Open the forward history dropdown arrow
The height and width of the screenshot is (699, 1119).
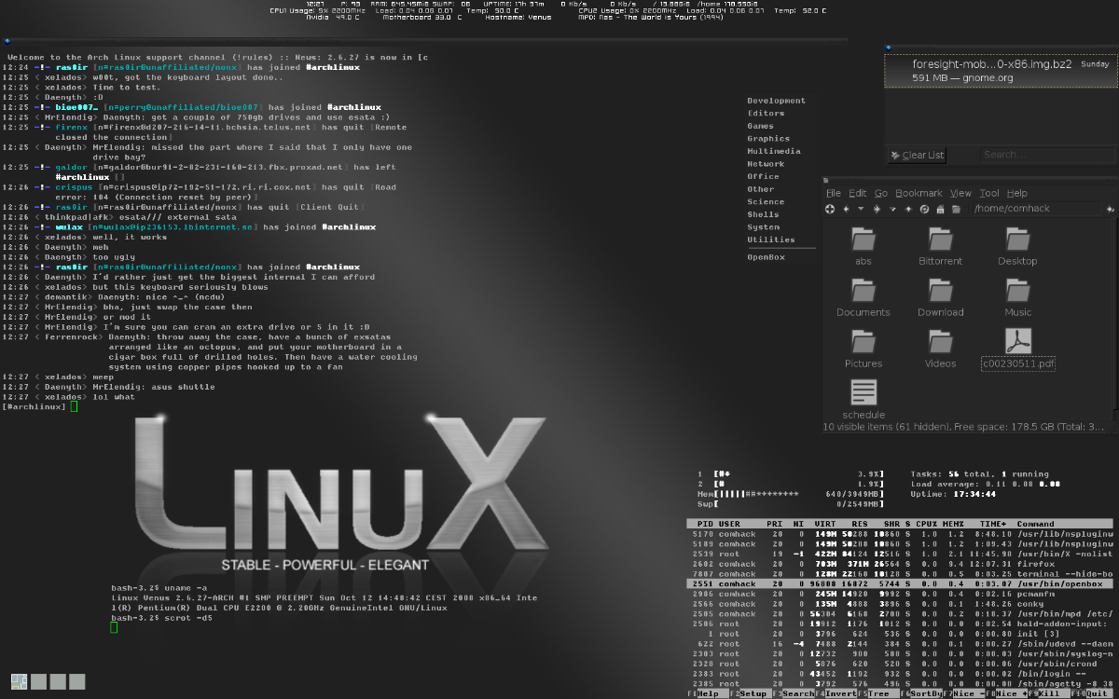[892, 209]
